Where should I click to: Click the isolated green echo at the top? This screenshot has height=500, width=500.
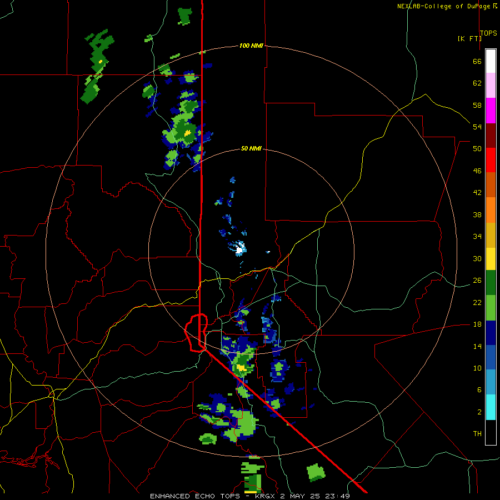pos(184,16)
